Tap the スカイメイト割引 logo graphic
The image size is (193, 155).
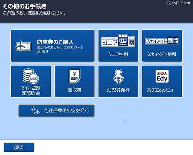coord(162,40)
